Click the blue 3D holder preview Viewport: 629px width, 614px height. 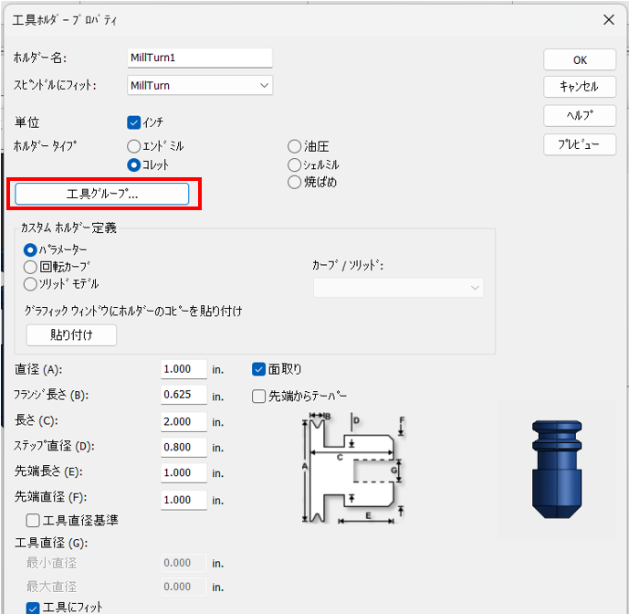point(557,469)
